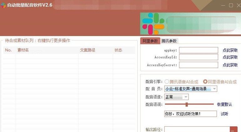Click the app logo icon in title bar

[3, 5]
